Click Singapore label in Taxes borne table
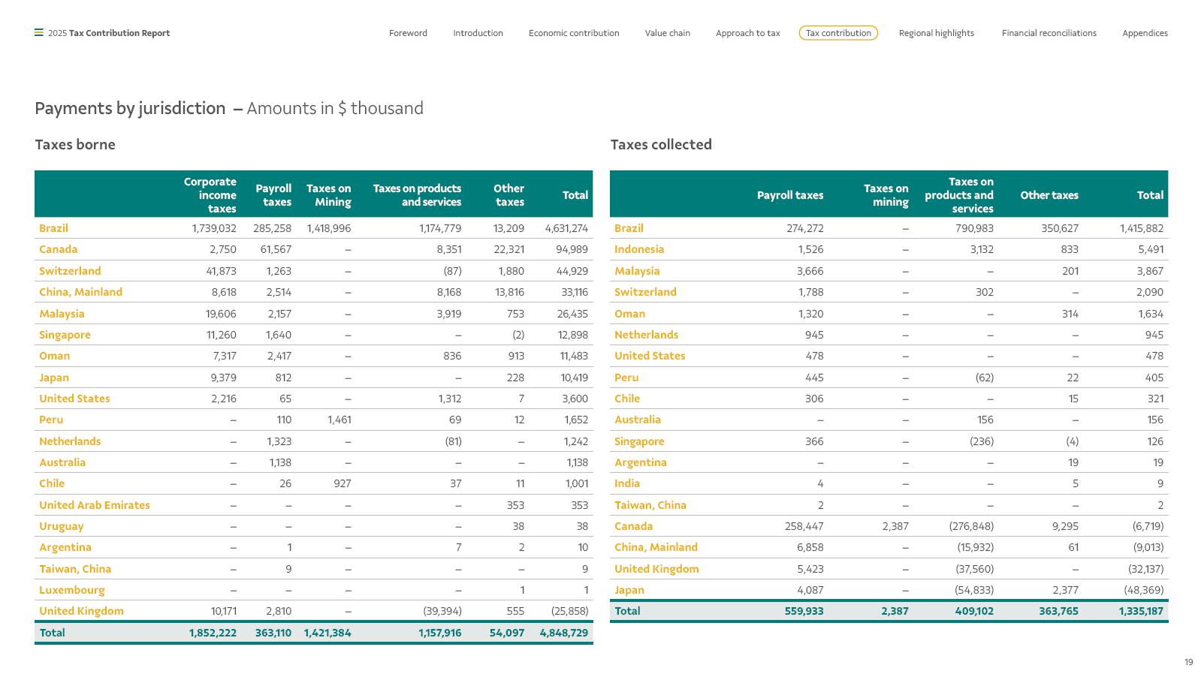The height and width of the screenshot is (677, 1201). (x=65, y=335)
